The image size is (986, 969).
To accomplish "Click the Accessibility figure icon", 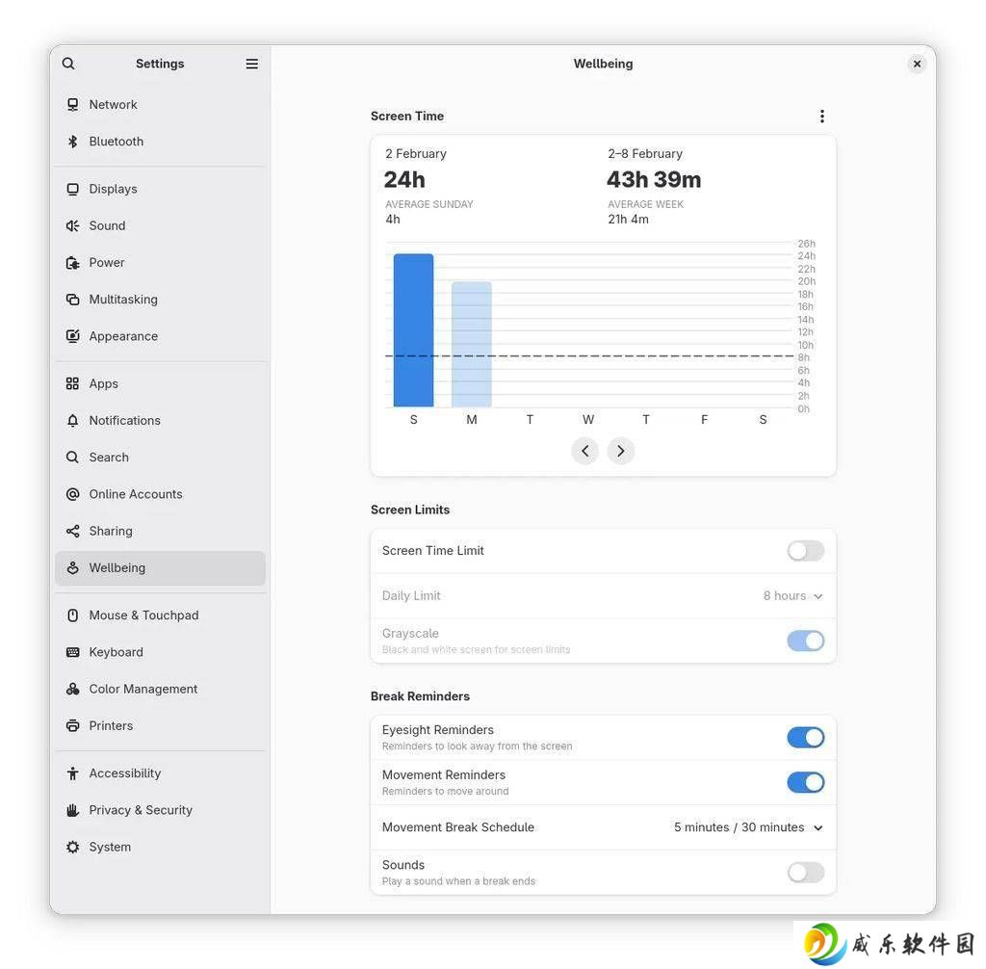I will pyautogui.click(x=73, y=773).
